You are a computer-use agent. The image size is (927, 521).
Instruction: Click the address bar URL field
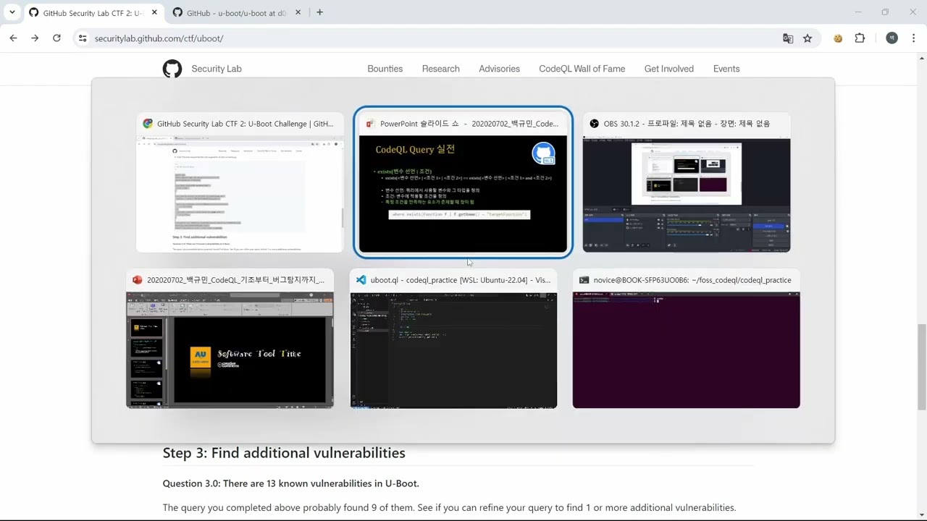[x=435, y=38]
